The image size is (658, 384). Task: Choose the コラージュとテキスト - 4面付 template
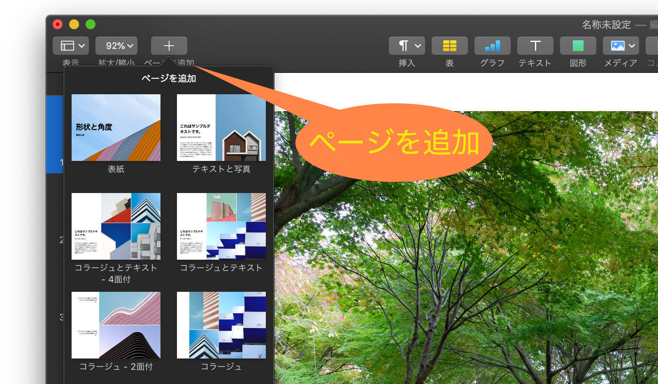(116, 226)
